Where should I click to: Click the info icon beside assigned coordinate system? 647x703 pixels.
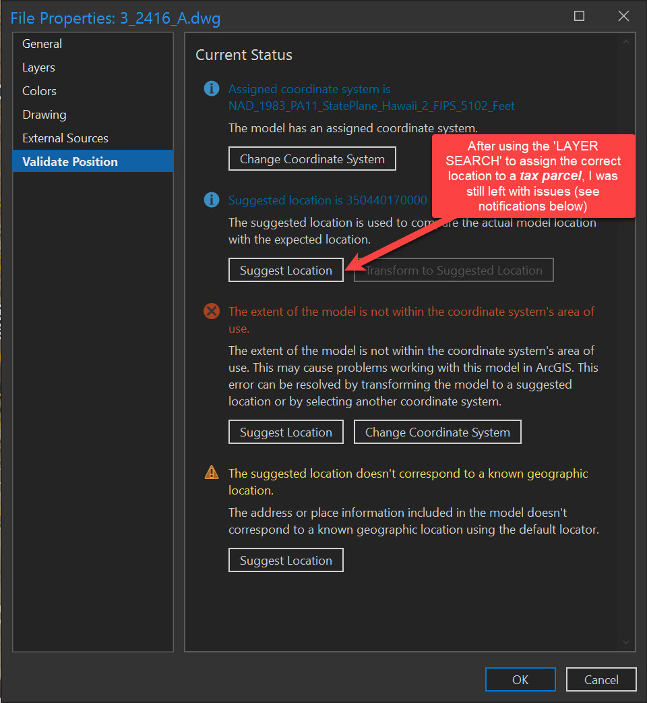(212, 88)
